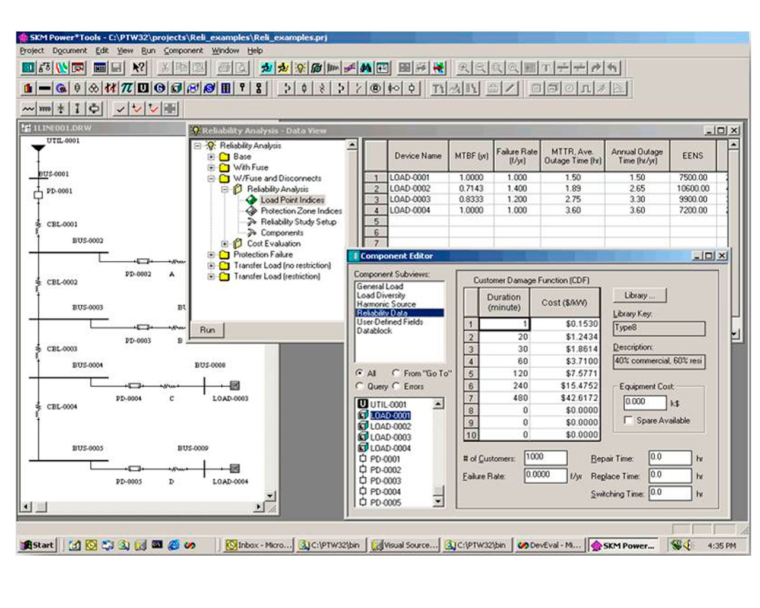The height and width of the screenshot is (608, 760).
Task: Click the pi symbol component icon
Action: (126, 88)
